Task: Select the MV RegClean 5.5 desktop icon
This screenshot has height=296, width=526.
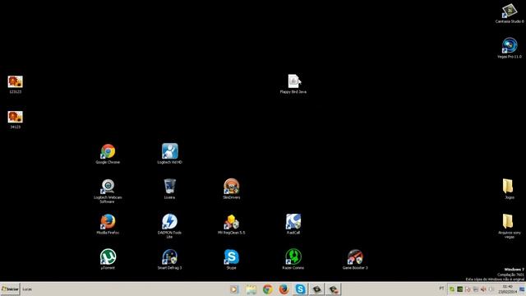Action: pyautogui.click(x=232, y=224)
